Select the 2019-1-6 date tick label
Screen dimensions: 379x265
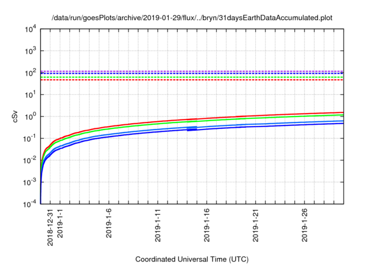pos(109,224)
